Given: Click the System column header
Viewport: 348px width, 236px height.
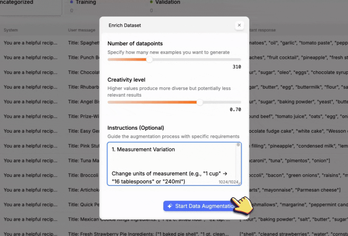Looking at the screenshot, I should (x=11, y=30).
